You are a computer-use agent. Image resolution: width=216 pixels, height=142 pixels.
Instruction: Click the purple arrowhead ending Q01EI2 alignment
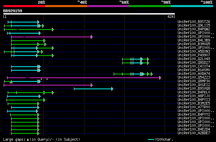click(x=92, y=85)
